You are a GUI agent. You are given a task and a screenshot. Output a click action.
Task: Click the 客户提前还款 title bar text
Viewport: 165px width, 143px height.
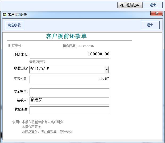pos(18,15)
